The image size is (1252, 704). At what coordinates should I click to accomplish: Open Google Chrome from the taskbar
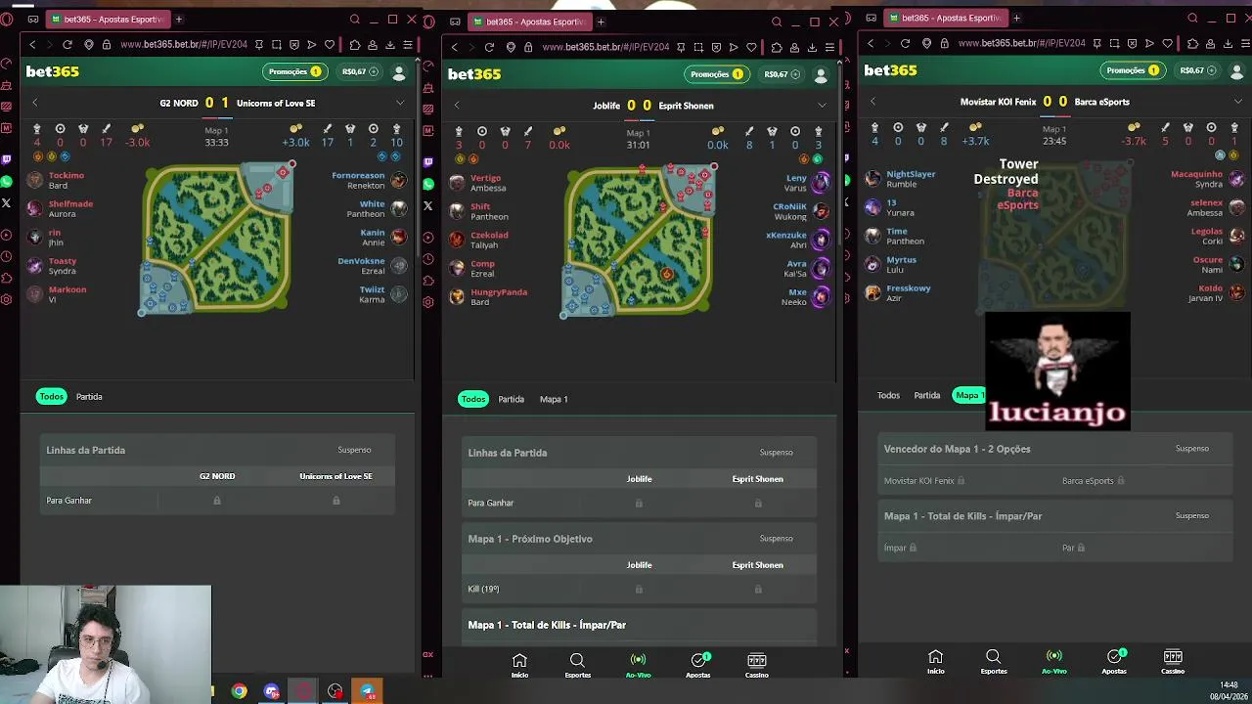239,691
